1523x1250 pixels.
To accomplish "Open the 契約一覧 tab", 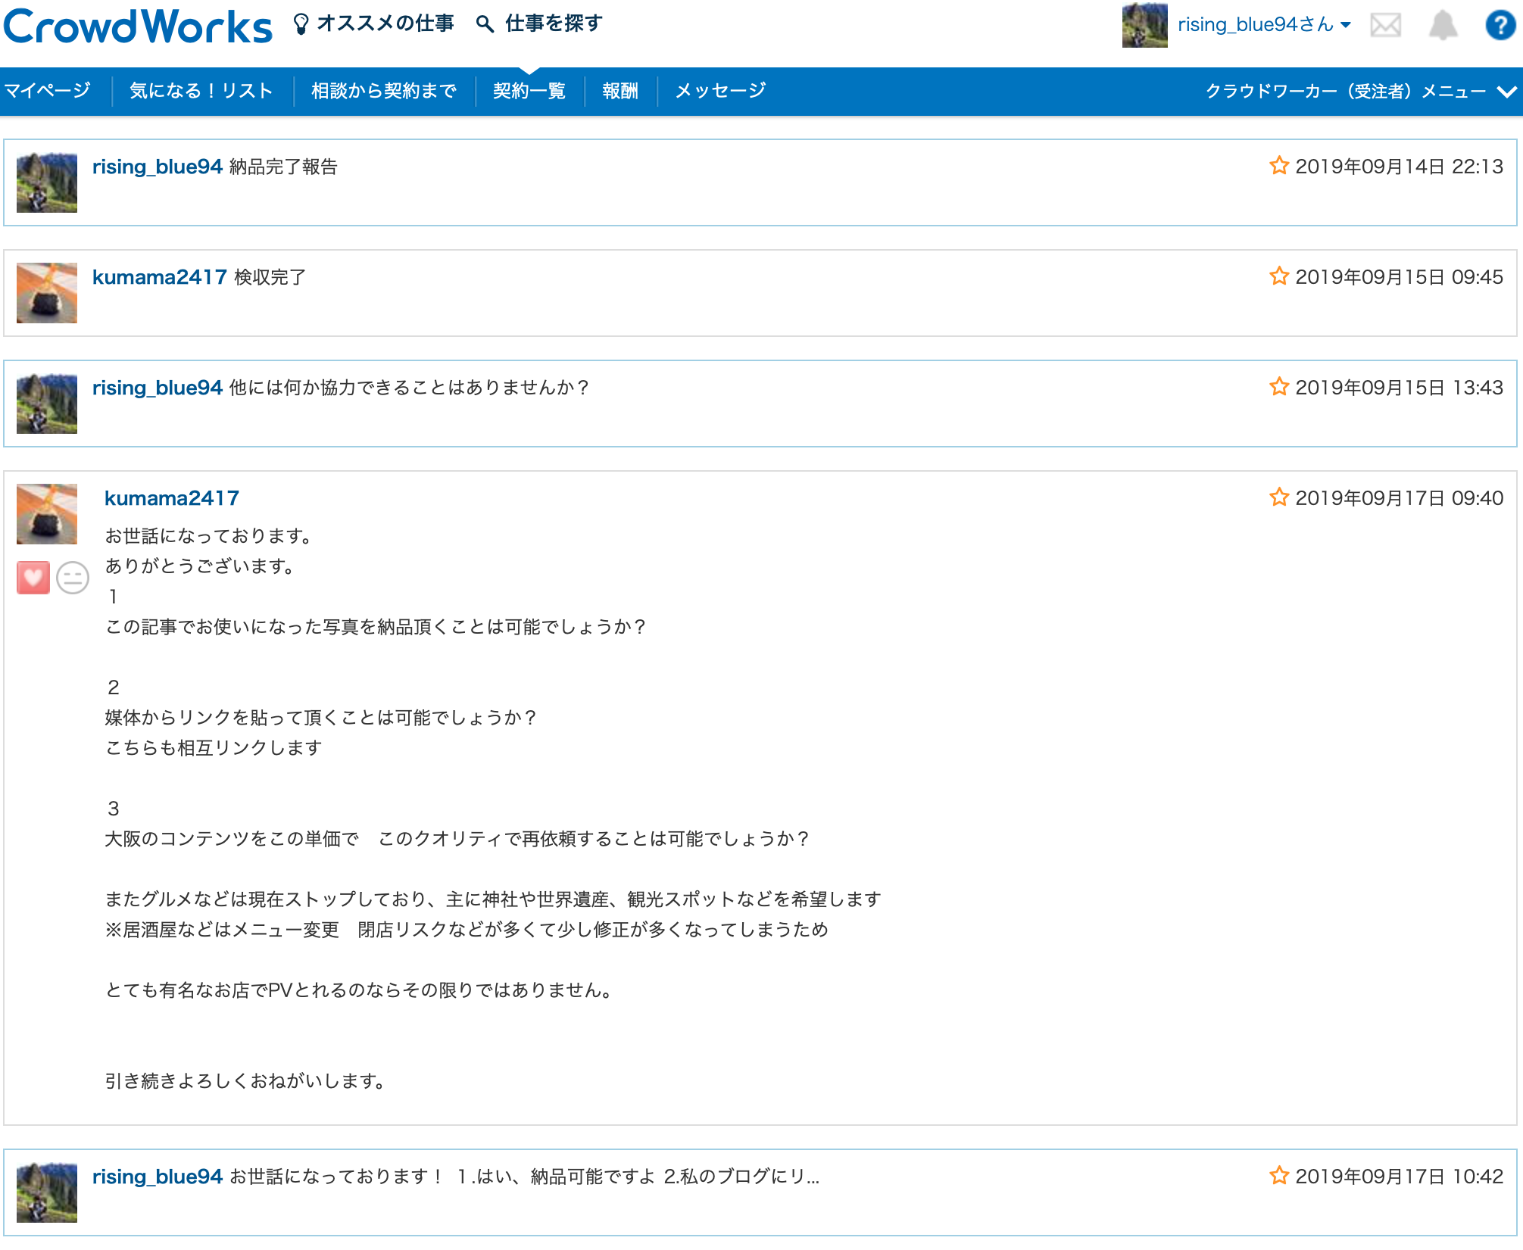I will 529,90.
